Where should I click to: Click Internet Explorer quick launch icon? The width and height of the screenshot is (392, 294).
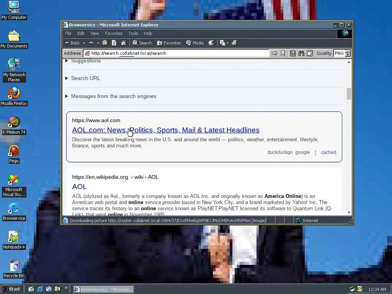point(40,289)
